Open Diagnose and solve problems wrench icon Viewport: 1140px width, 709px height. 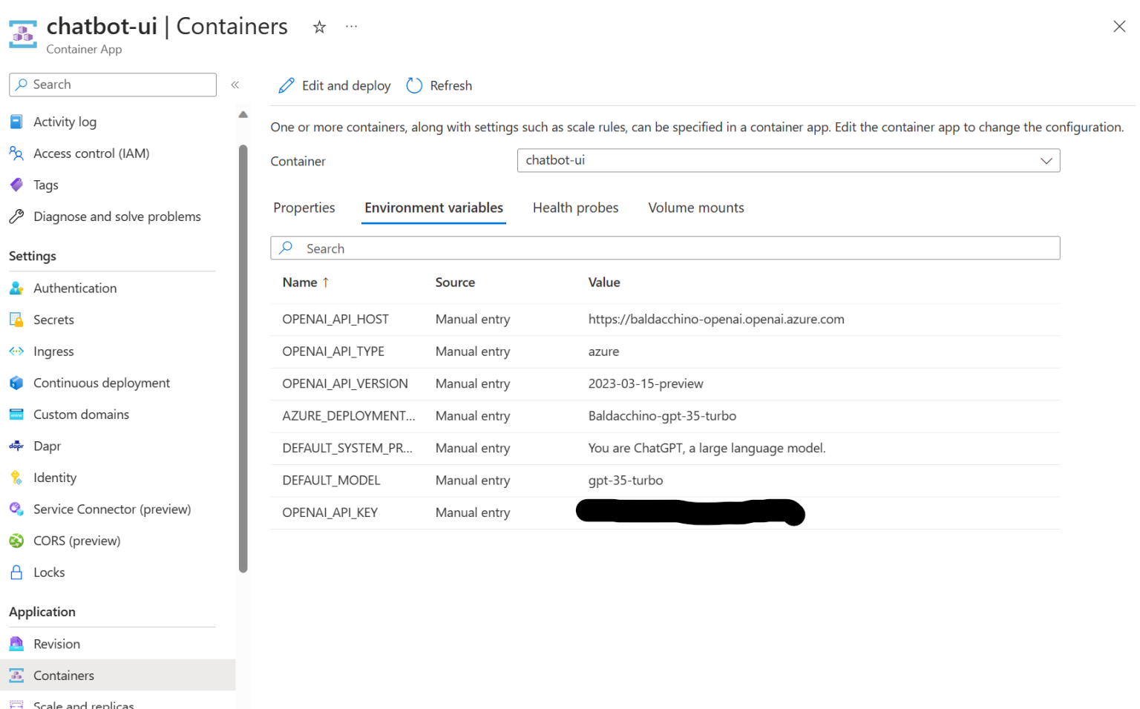16,216
